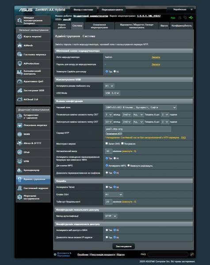The image size is (210, 265).
Task: Click the 'Застосувати' apply button
Action: pyautogui.click(x=124, y=246)
